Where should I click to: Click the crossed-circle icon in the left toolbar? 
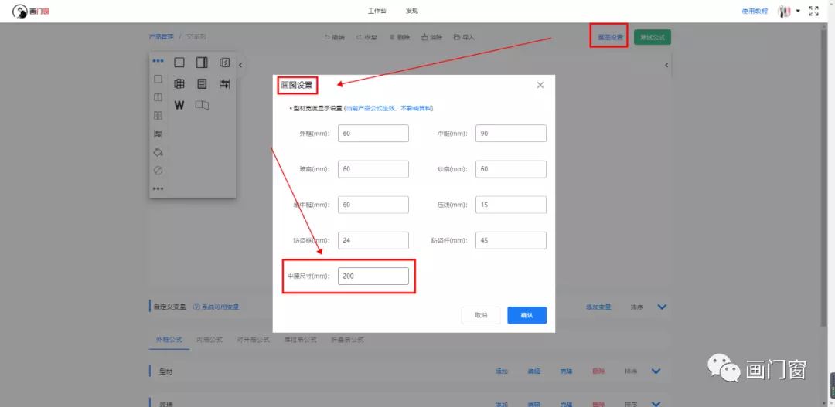point(158,170)
